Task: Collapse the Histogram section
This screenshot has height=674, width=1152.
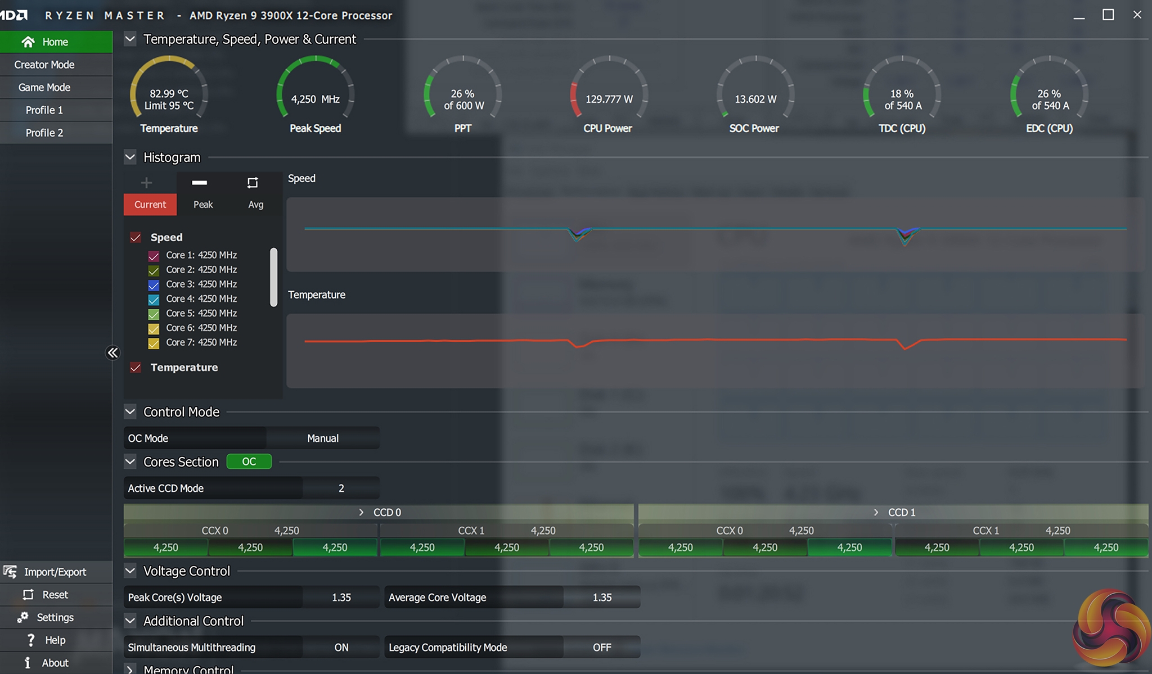Action: point(130,157)
